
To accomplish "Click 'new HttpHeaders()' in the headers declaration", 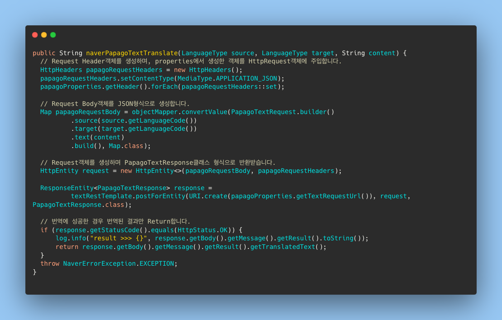I will click(207, 70).
